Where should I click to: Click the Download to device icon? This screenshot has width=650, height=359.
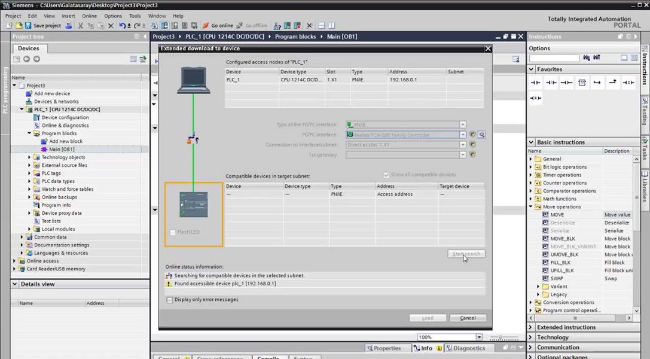click(164, 26)
